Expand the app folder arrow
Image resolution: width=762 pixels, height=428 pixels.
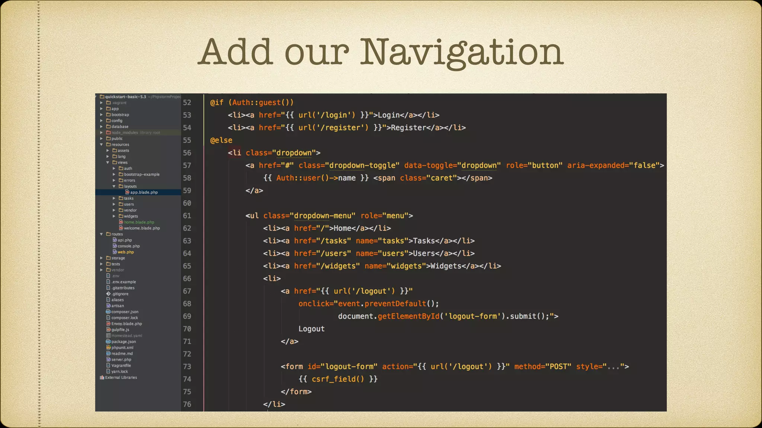coord(101,108)
